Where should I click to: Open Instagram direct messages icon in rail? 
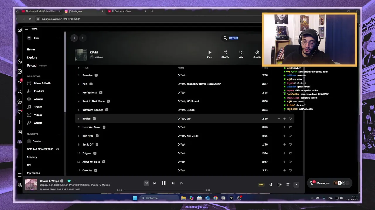[20, 81]
